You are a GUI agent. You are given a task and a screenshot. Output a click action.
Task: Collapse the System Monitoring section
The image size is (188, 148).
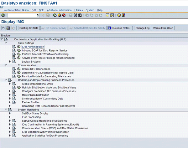(6, 110)
